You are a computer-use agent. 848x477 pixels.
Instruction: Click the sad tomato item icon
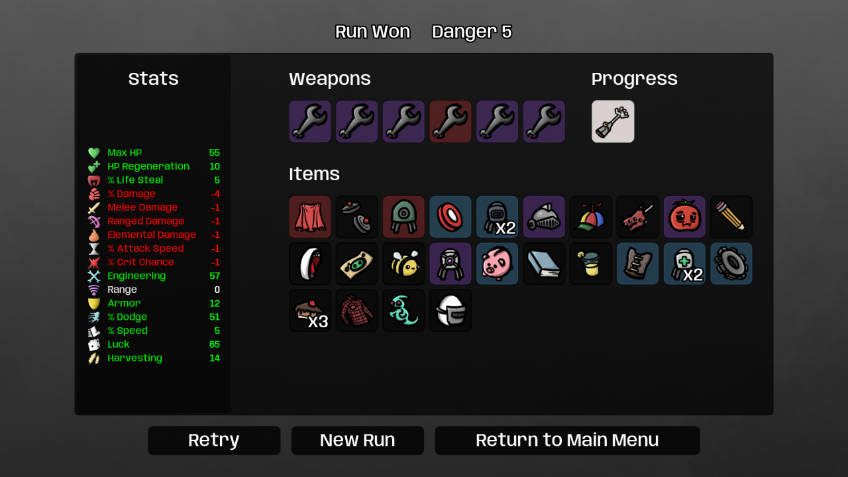[x=684, y=217]
